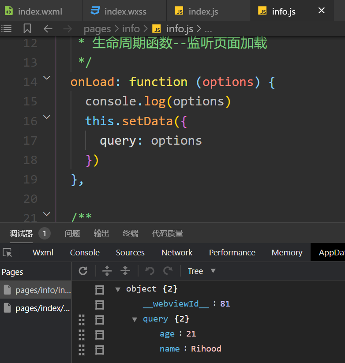Image resolution: width=345 pixels, height=363 pixels.
Task: Switch to the index.wxss tab
Action: click(124, 11)
